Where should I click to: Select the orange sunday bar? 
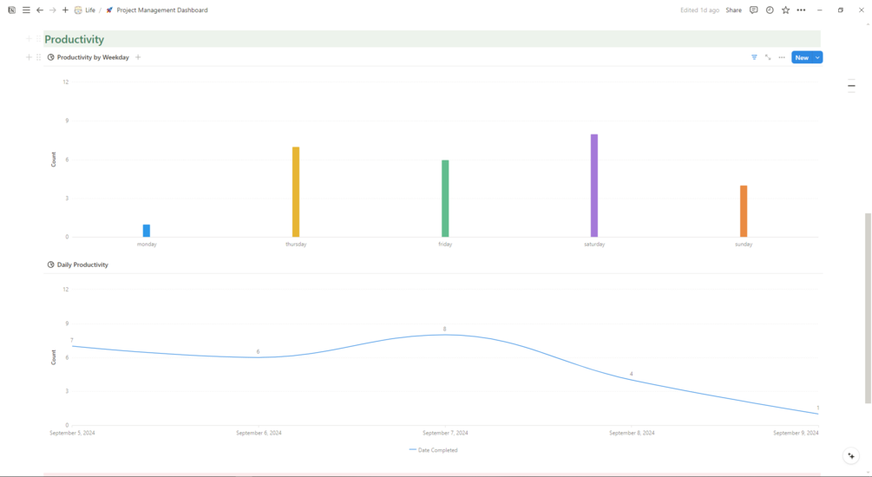pos(744,212)
